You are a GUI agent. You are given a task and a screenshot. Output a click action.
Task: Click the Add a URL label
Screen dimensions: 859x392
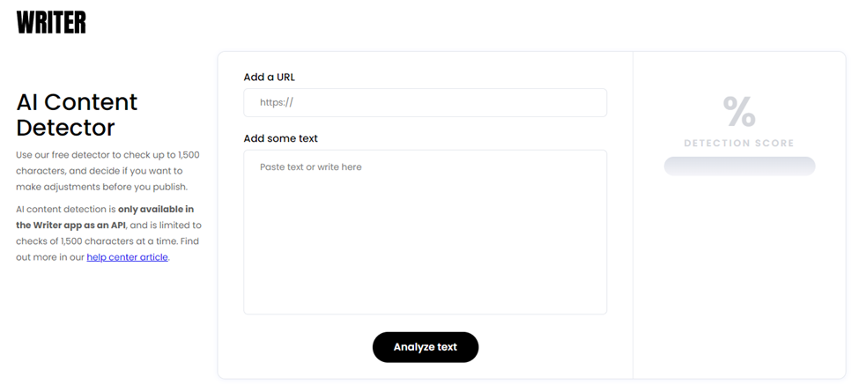(x=269, y=78)
